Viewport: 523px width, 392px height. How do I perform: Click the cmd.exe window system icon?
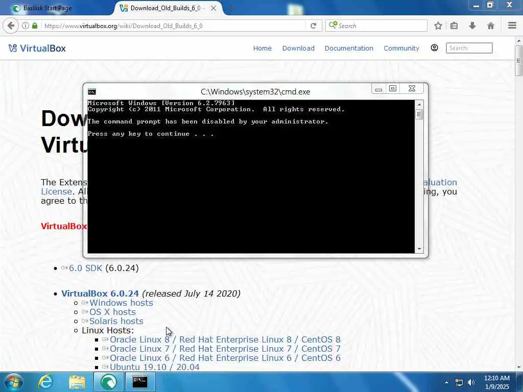tap(92, 92)
